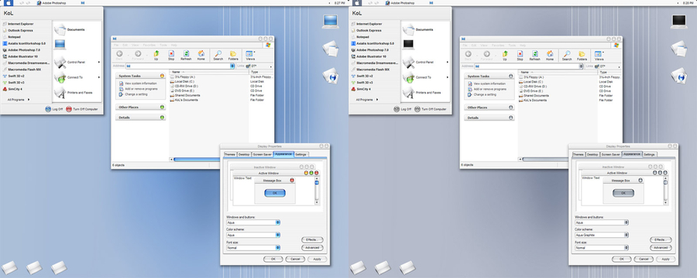697x278 pixels.
Task: Click Log Off icon in blue Aqua start menu
Action: pyautogui.click(x=48, y=109)
